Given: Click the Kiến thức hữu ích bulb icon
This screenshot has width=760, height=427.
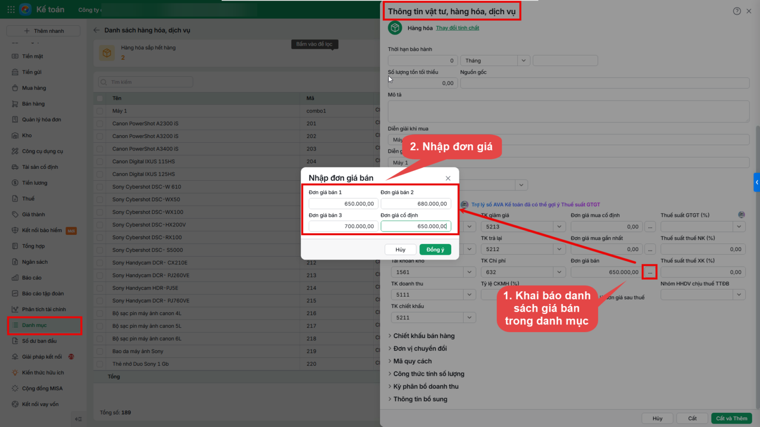Looking at the screenshot, I should tap(15, 372).
